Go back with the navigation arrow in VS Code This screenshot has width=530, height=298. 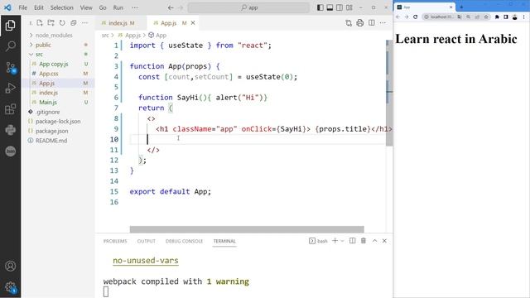[x=171, y=7]
